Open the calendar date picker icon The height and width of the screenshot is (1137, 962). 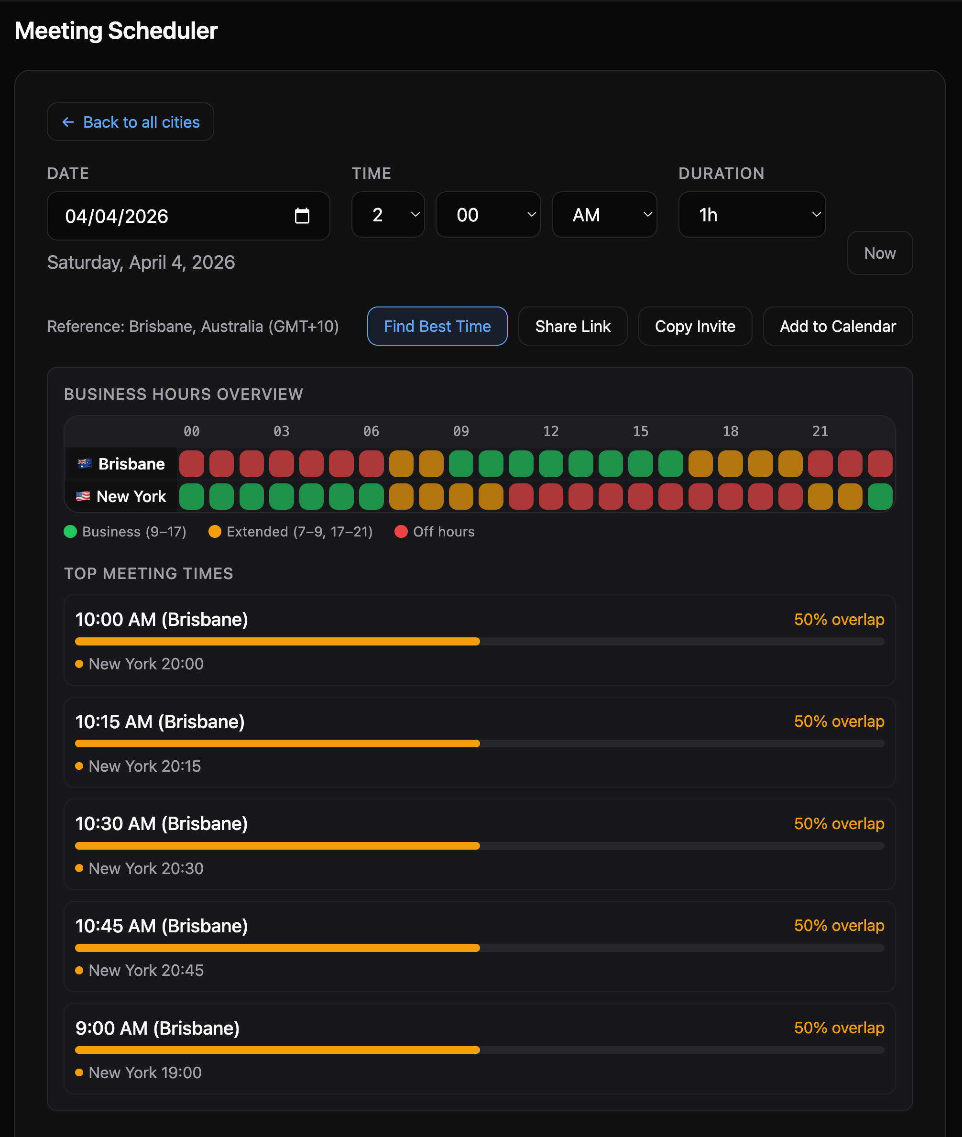coord(302,216)
